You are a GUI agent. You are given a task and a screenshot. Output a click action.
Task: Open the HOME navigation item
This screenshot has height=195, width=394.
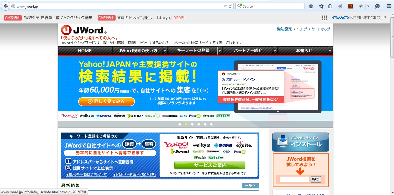(85, 51)
